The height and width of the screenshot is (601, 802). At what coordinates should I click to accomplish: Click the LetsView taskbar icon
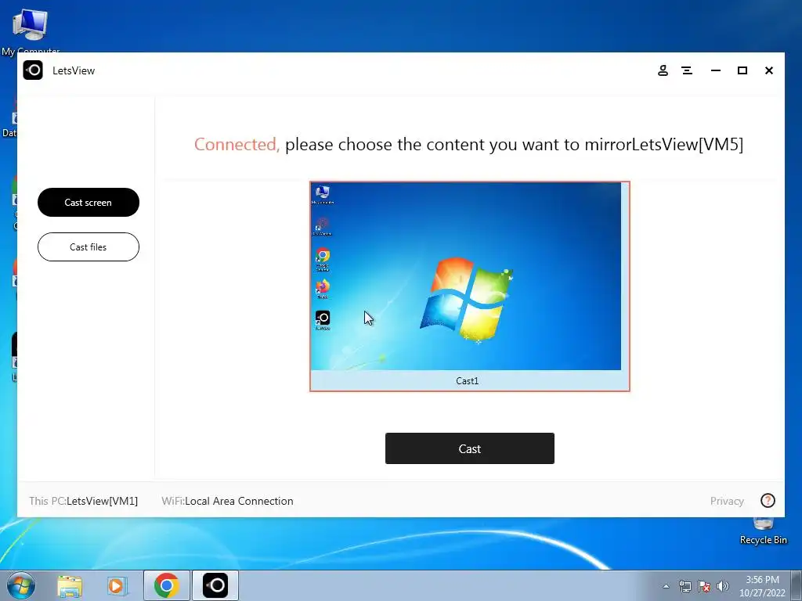click(x=215, y=585)
